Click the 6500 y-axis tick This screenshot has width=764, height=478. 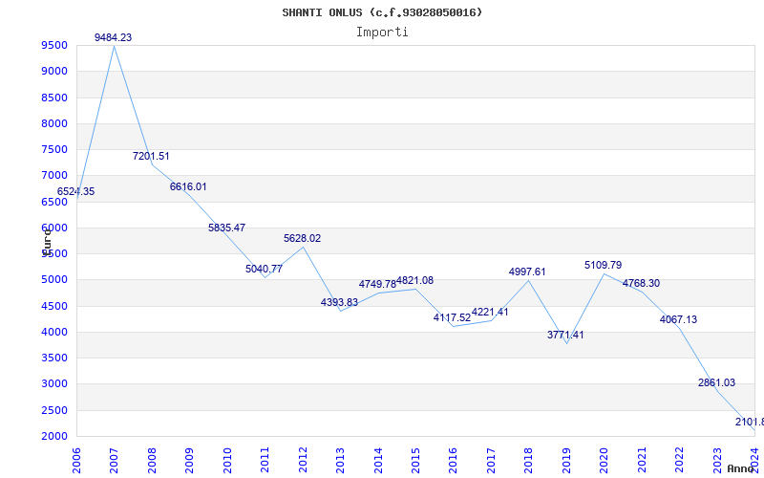(x=54, y=202)
